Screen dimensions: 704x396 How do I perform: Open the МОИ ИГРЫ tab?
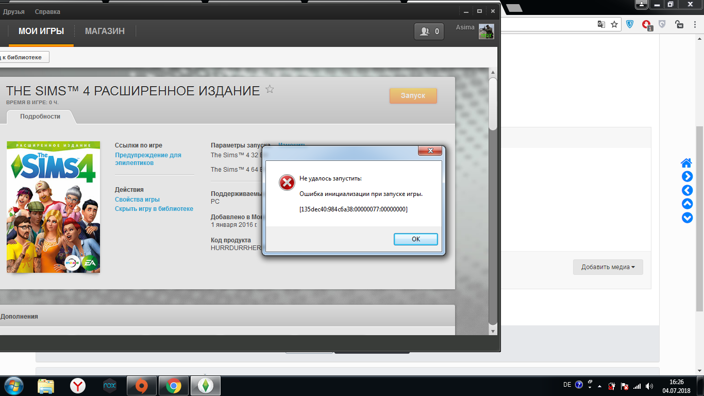[41, 31]
